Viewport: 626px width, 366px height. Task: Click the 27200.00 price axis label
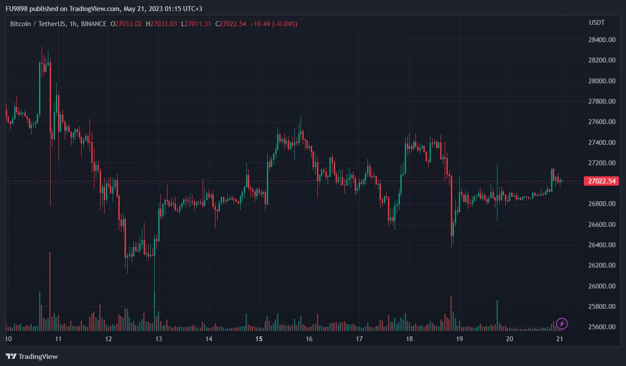(603, 163)
